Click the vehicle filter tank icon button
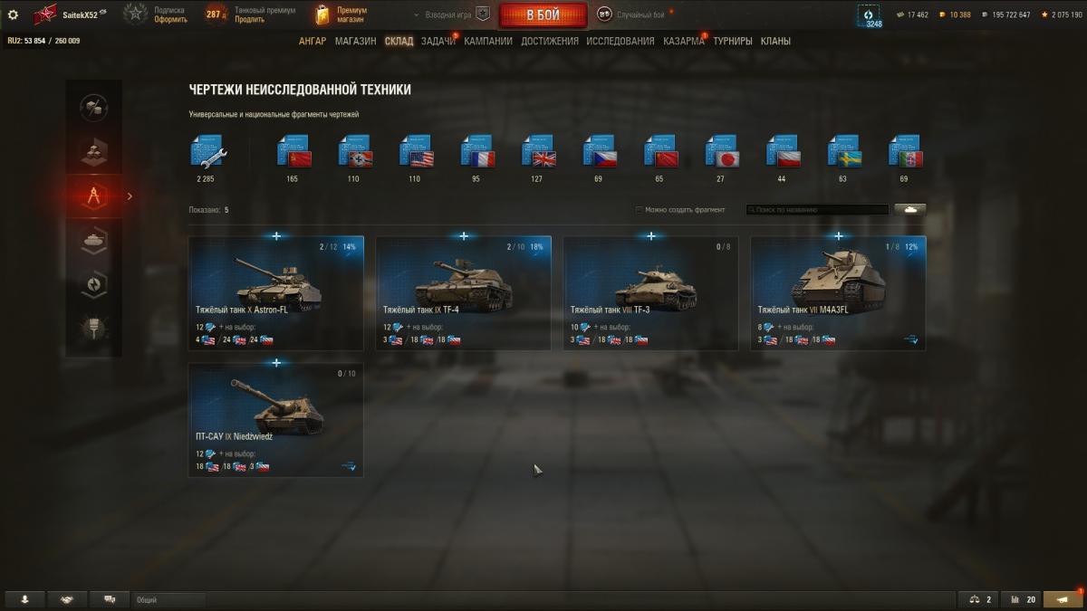Viewport: 1087px width, 611px height. [x=910, y=209]
